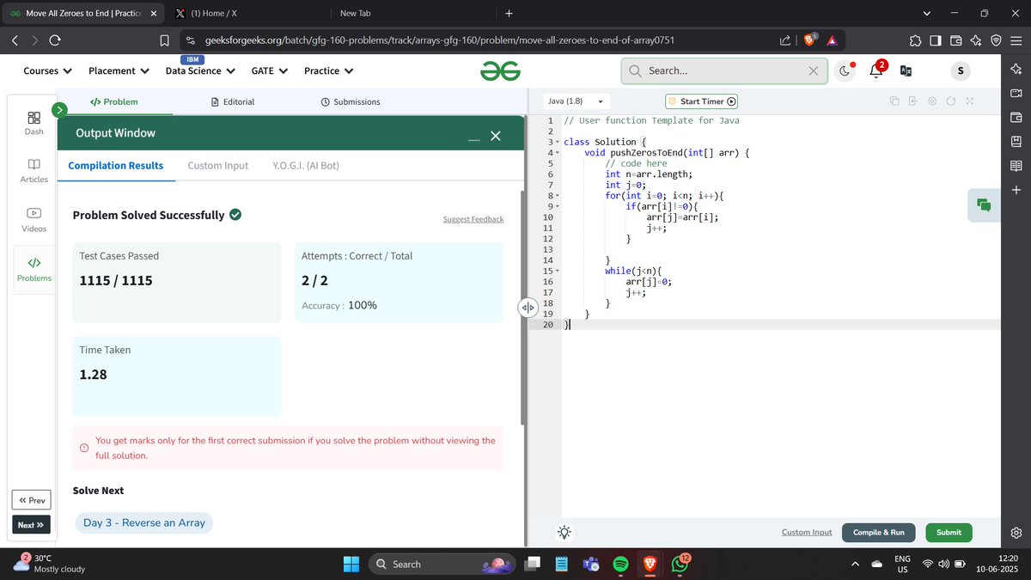Image resolution: width=1031 pixels, height=580 pixels.
Task: Copy the code in the editor
Action: 894,101
